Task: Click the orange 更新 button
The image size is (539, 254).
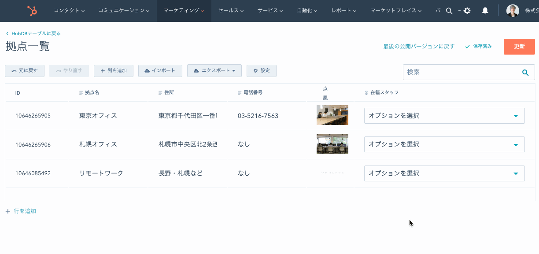Action: (x=519, y=47)
